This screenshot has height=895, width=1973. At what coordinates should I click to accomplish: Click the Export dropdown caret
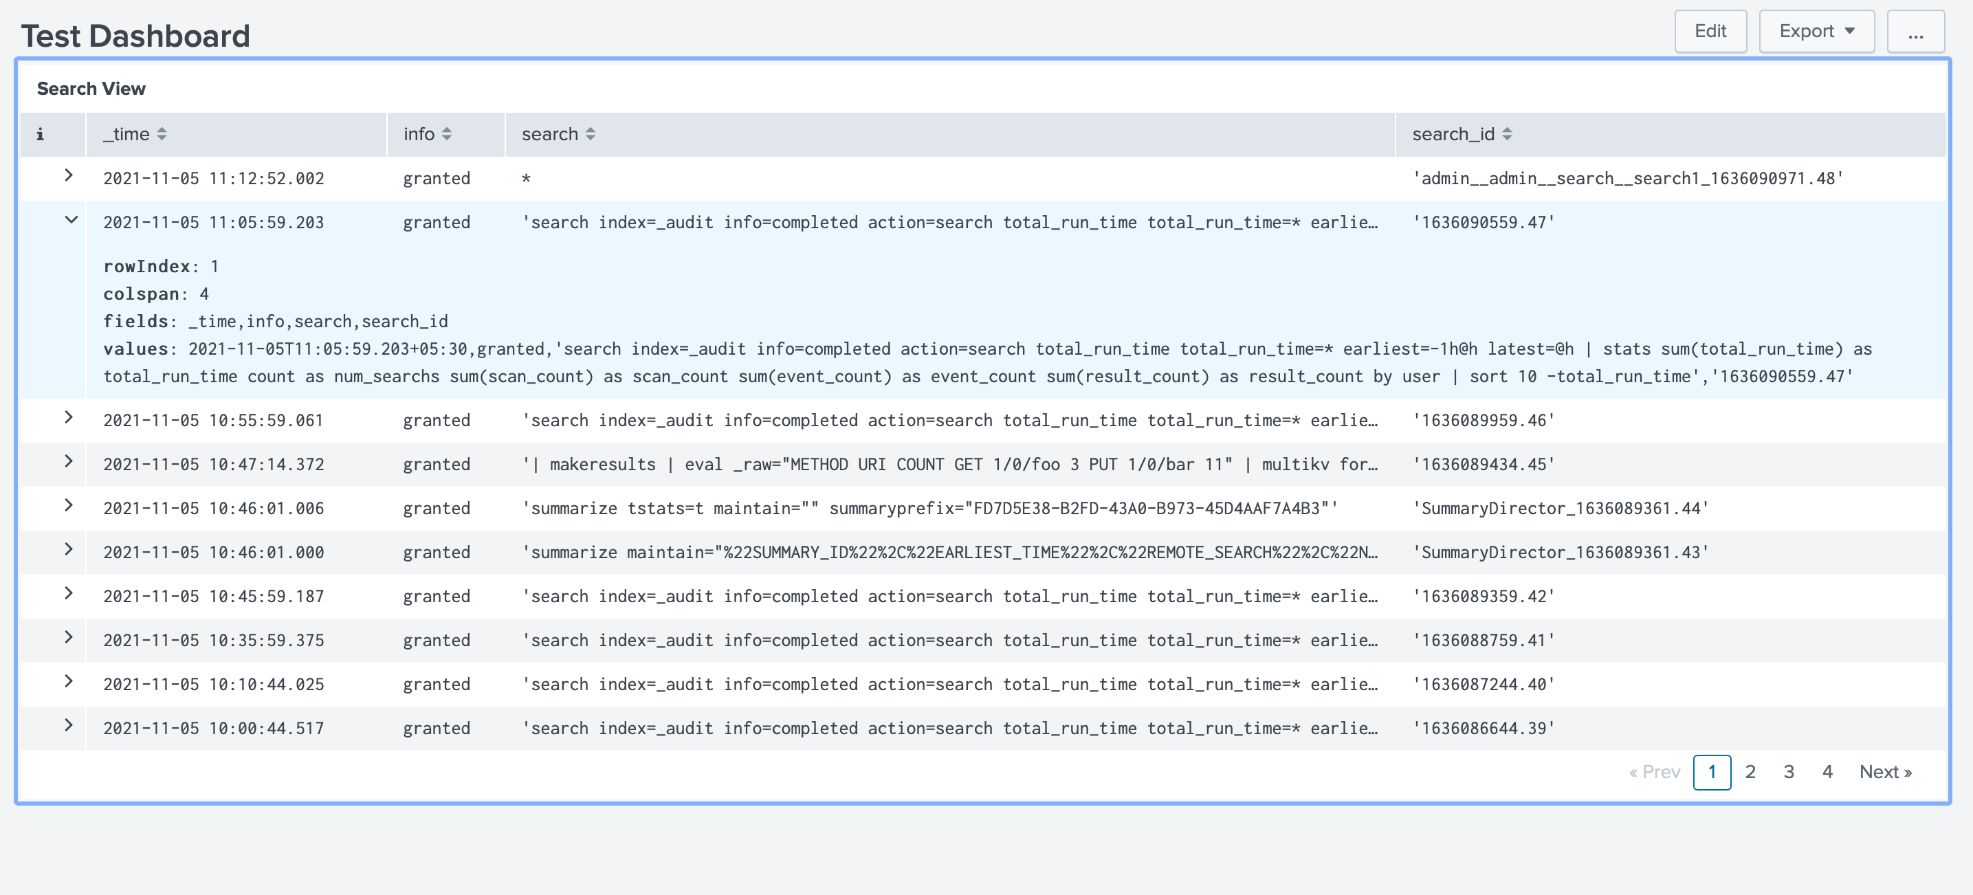coord(1851,32)
